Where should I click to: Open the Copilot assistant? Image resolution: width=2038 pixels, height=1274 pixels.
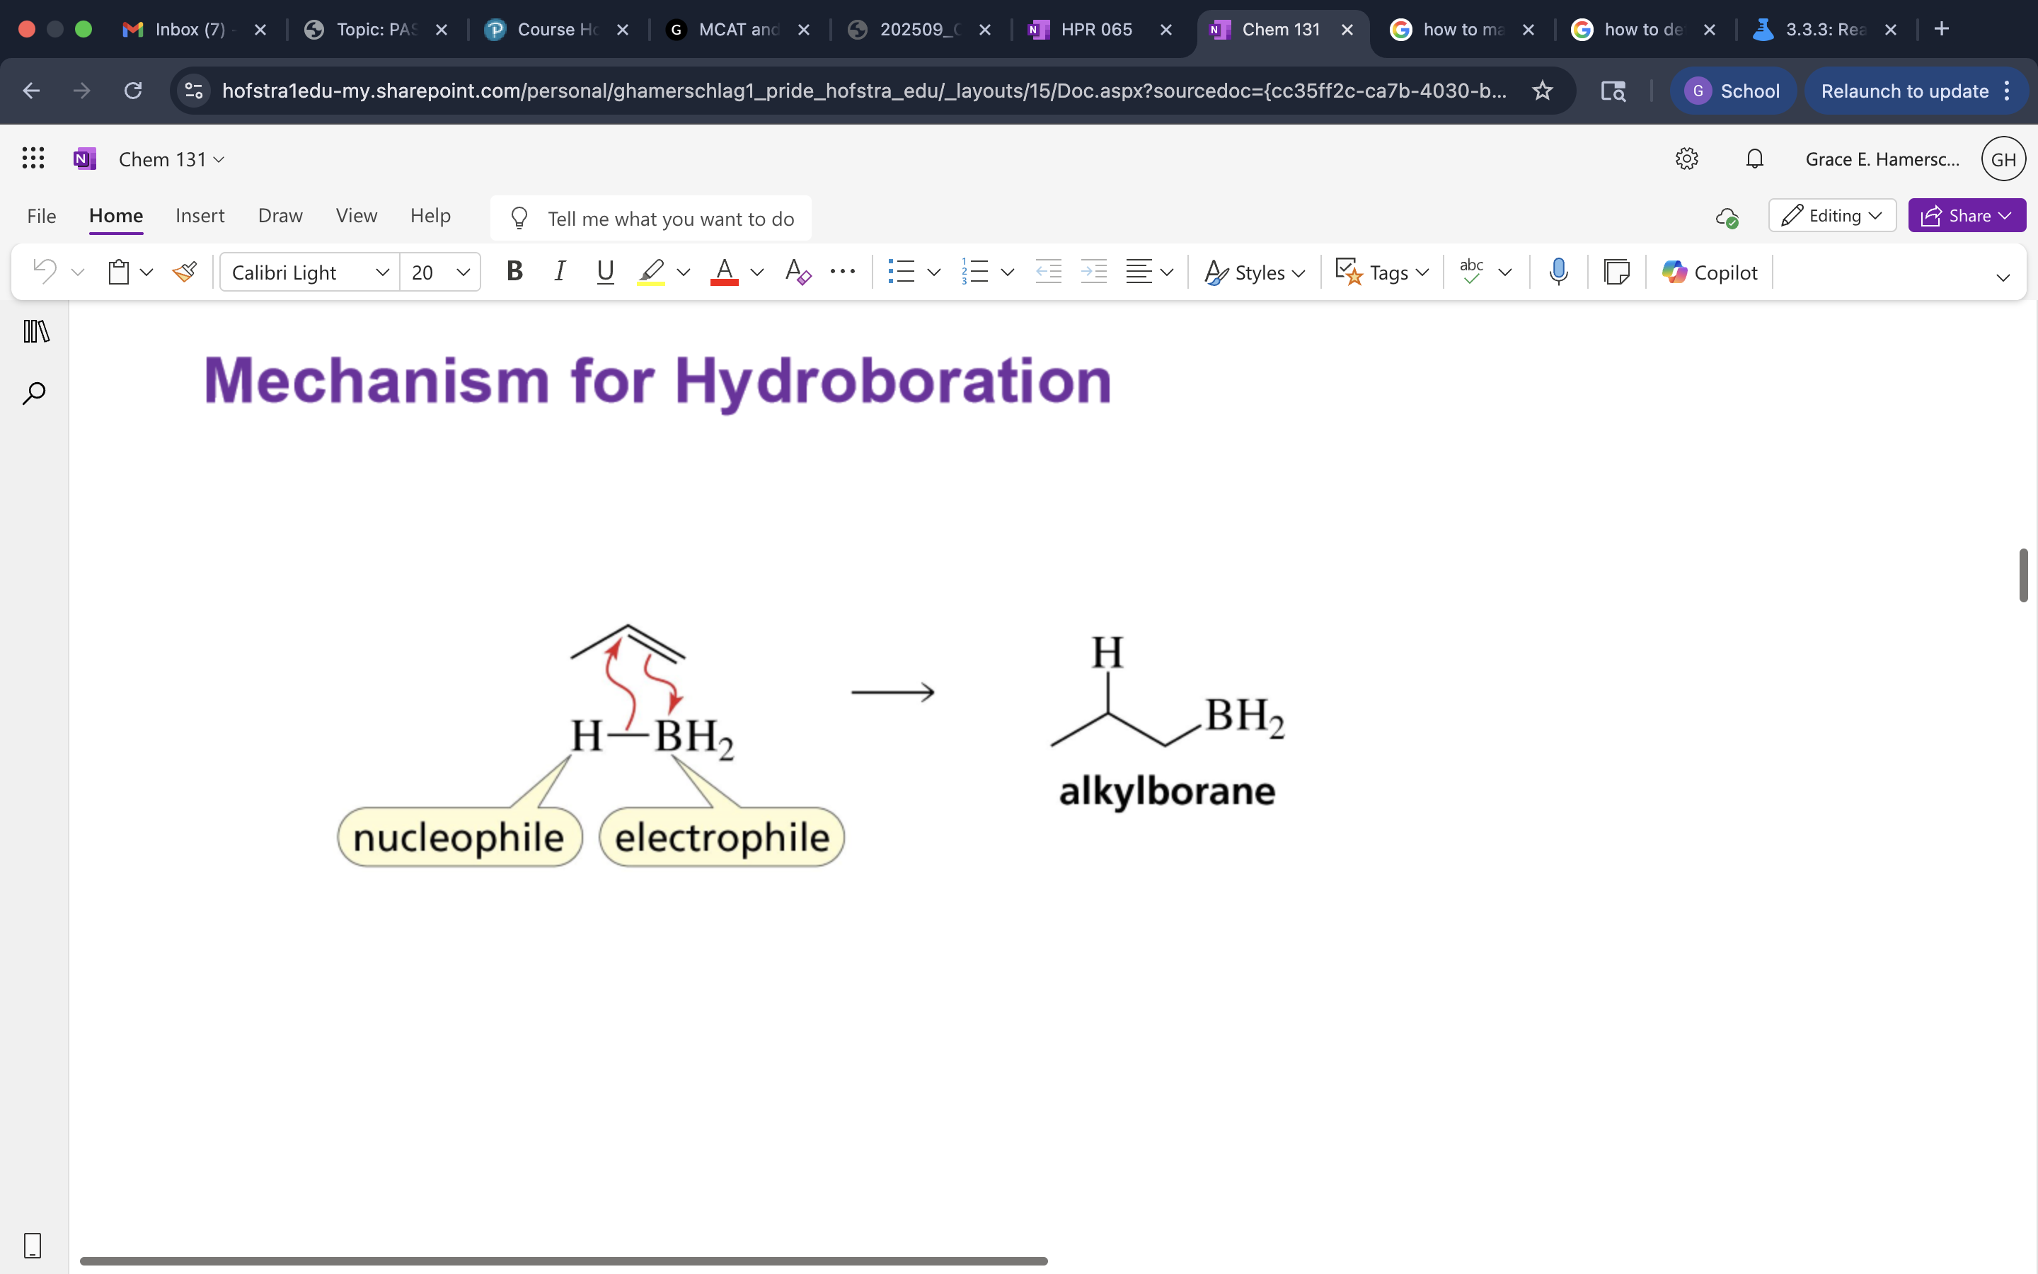[1710, 272]
